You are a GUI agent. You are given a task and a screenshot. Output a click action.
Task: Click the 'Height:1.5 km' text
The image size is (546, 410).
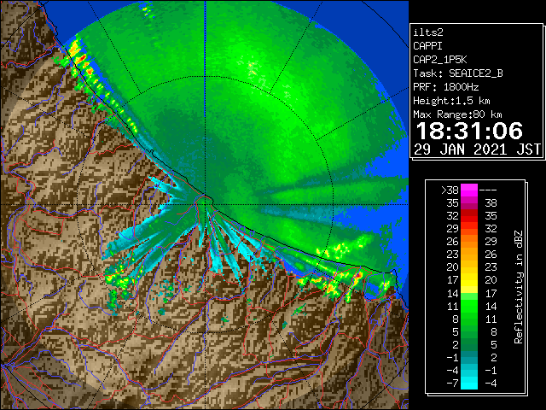(451, 101)
